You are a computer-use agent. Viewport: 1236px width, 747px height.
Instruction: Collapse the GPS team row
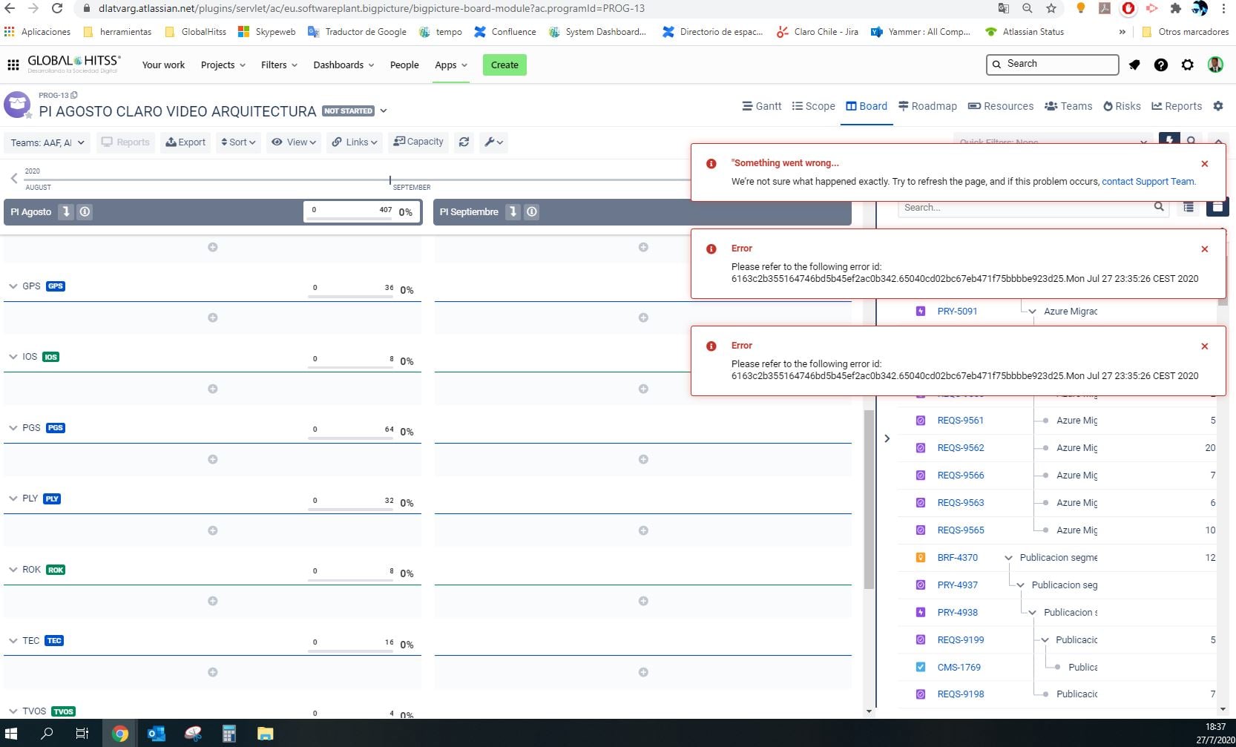13,286
